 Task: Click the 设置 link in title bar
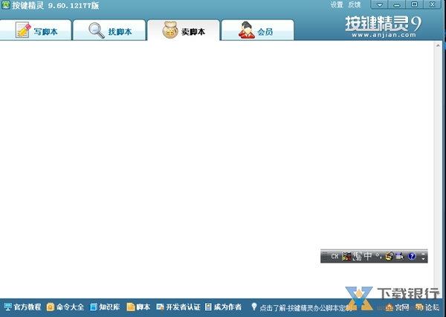click(337, 5)
